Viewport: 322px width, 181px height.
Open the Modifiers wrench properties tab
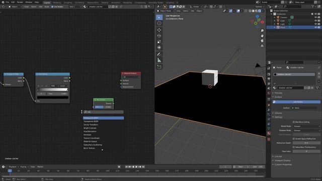point(269,110)
